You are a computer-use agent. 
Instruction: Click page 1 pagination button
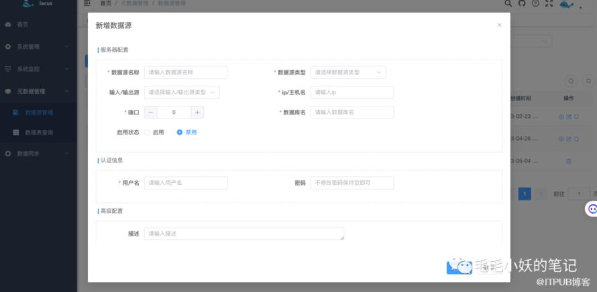(x=524, y=194)
